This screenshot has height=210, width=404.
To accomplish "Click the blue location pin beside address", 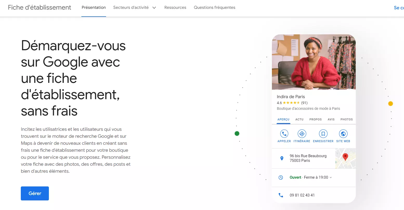I will pyautogui.click(x=282, y=158).
